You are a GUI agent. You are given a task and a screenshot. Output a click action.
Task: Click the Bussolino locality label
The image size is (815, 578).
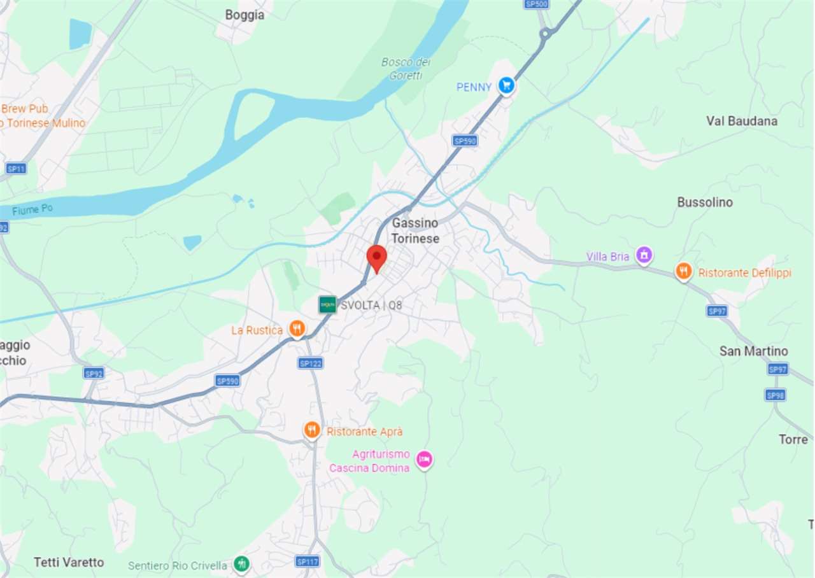click(705, 202)
